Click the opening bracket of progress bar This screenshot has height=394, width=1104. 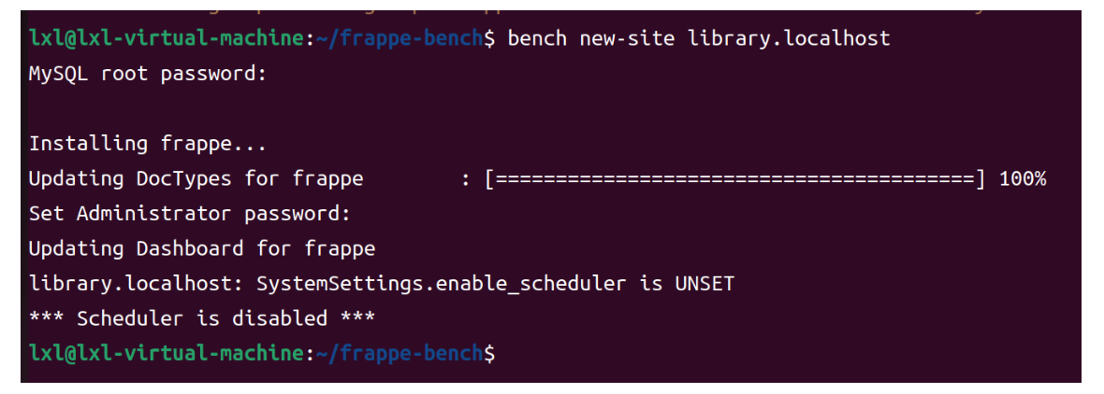[490, 178]
